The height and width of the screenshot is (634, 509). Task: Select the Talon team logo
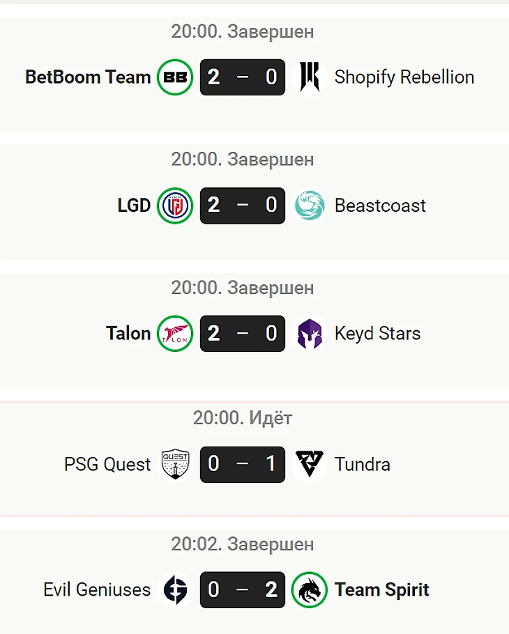[x=175, y=333]
